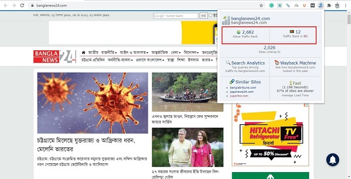Open banglatribune.com similar site link
The width and height of the screenshot is (351, 179).
click(243, 88)
